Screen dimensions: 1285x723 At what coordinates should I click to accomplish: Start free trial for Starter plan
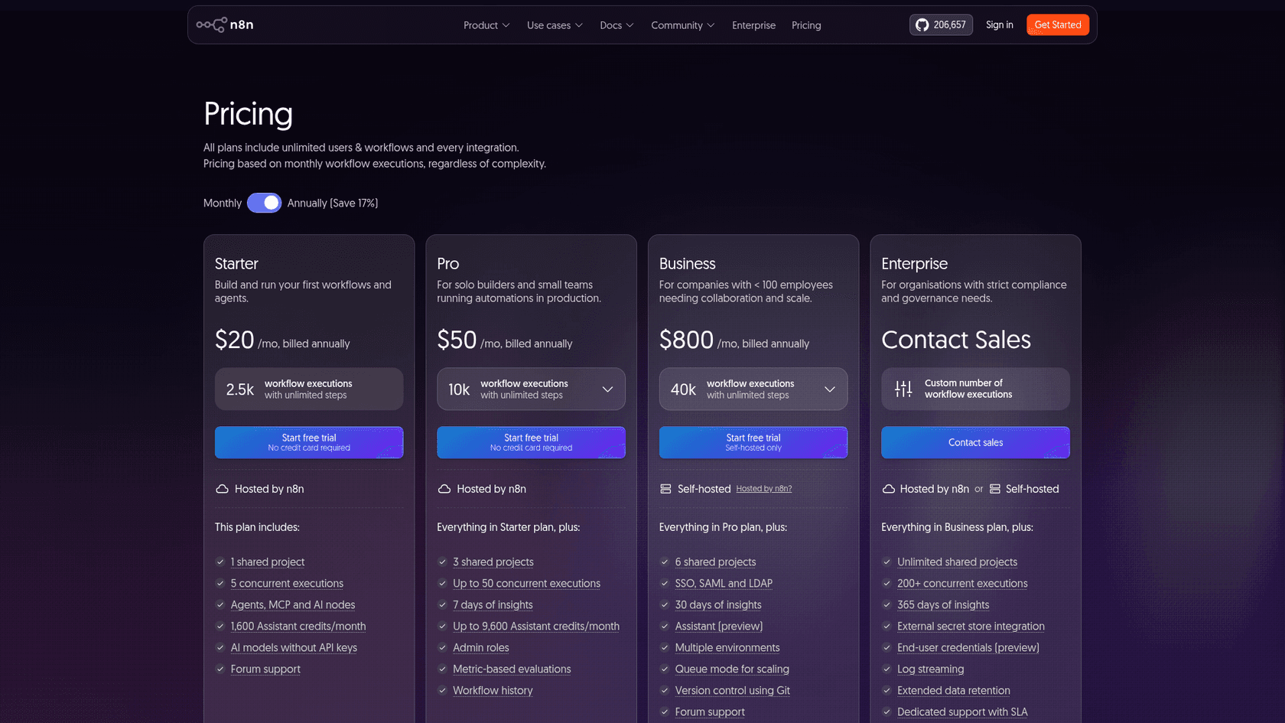point(309,442)
